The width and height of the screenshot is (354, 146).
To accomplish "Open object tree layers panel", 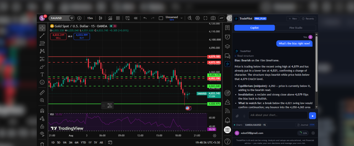I will coord(227,46).
